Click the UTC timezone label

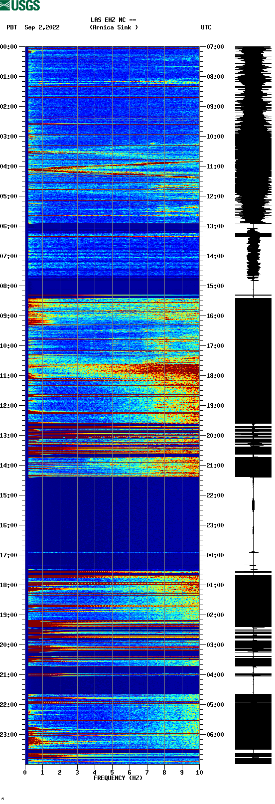(206, 27)
